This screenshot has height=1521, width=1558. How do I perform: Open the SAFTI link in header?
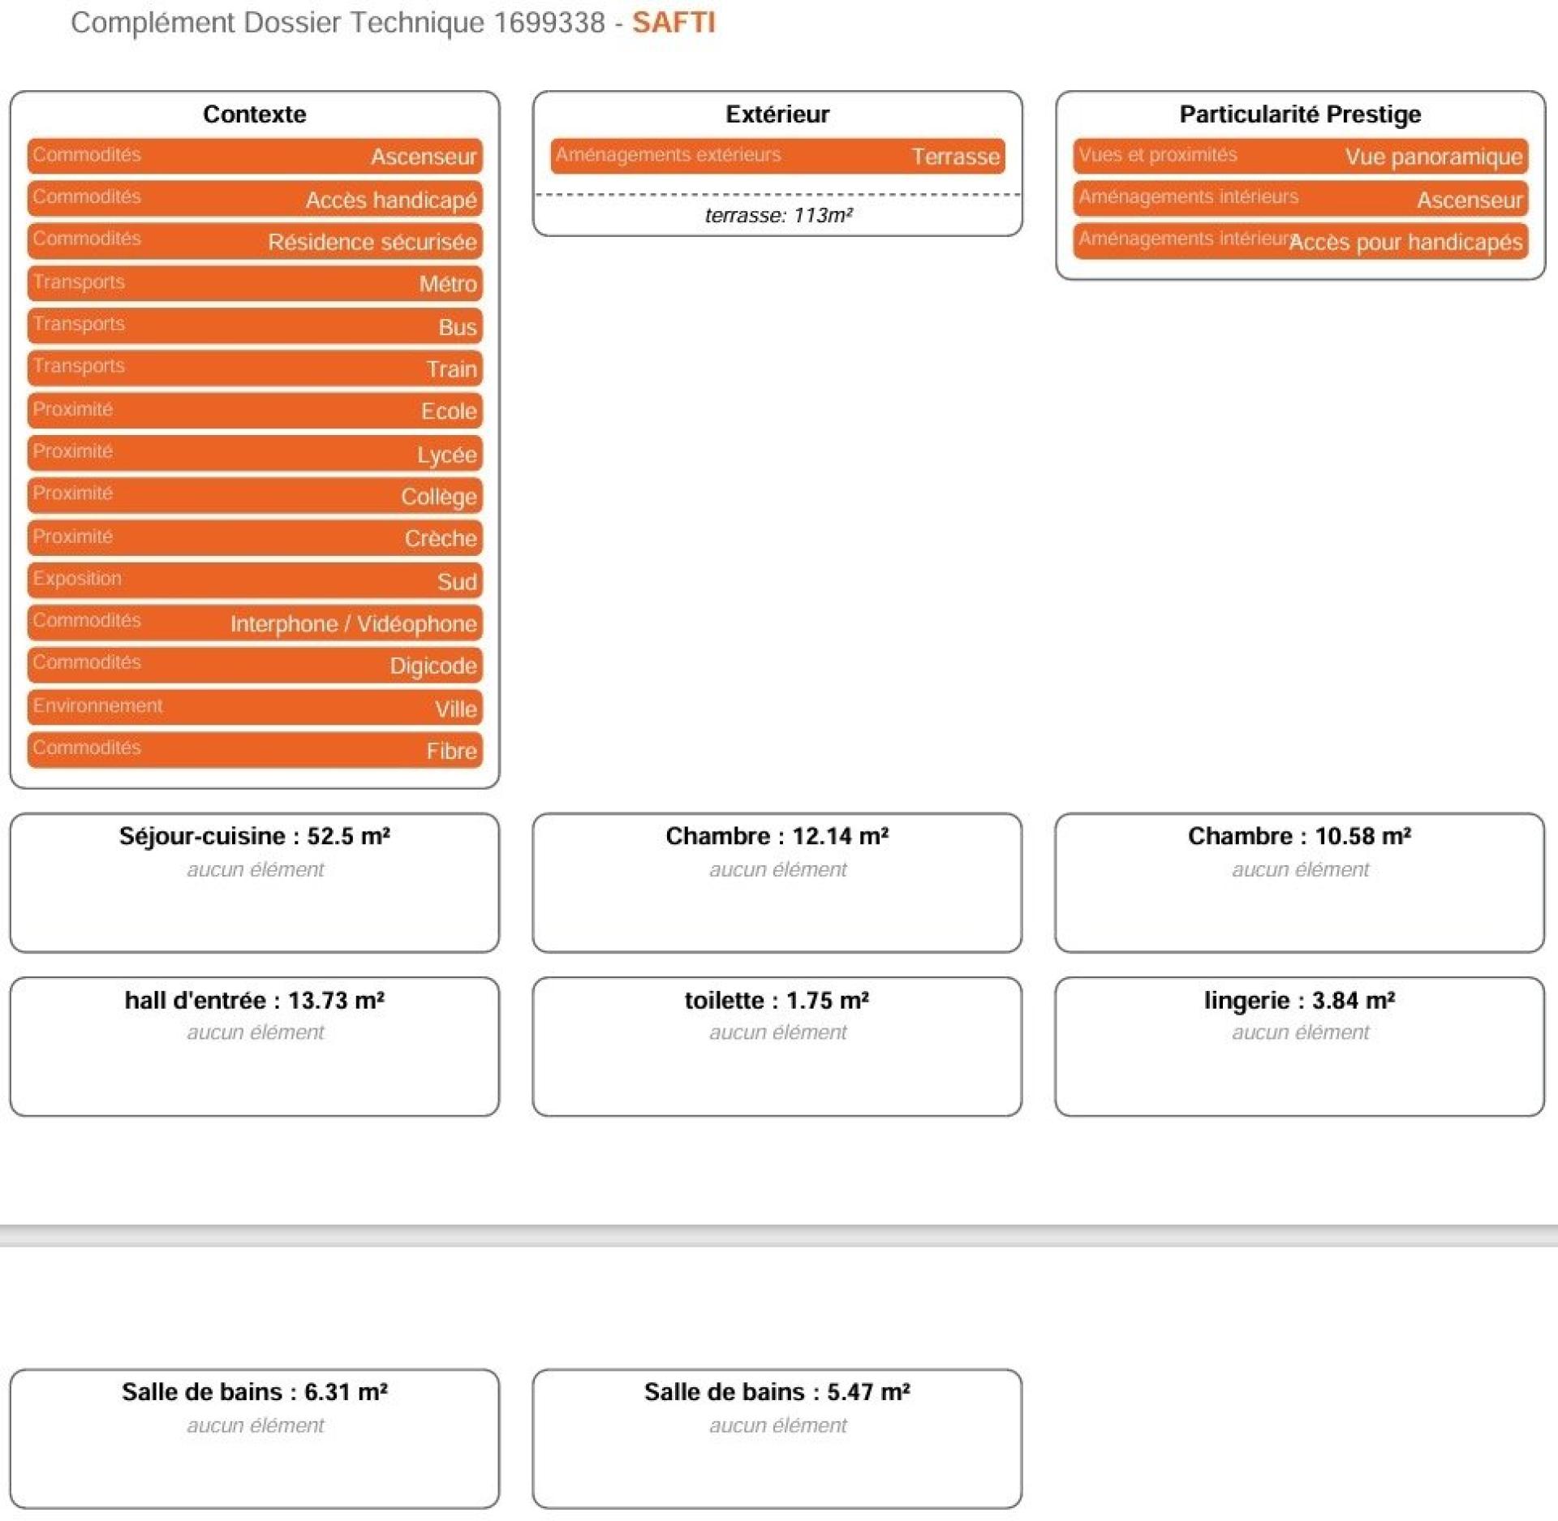point(674,23)
